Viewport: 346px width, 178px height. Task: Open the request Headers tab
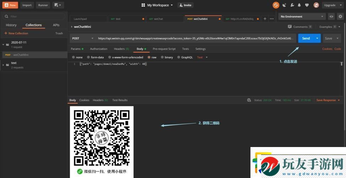click(x=121, y=49)
